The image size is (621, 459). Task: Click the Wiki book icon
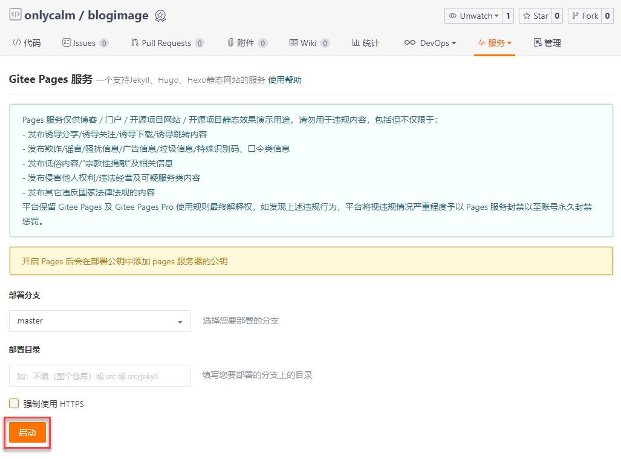[293, 42]
